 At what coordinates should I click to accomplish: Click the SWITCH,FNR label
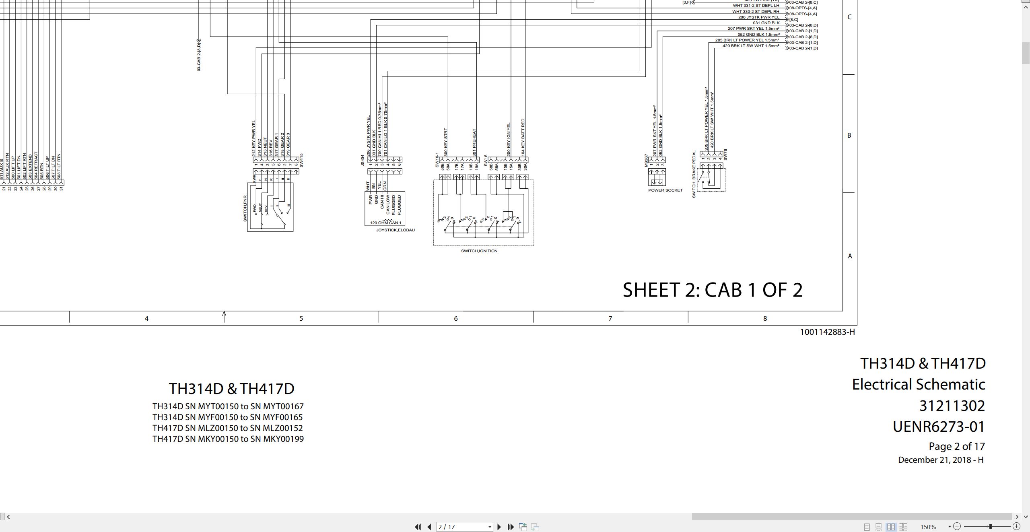tap(245, 208)
